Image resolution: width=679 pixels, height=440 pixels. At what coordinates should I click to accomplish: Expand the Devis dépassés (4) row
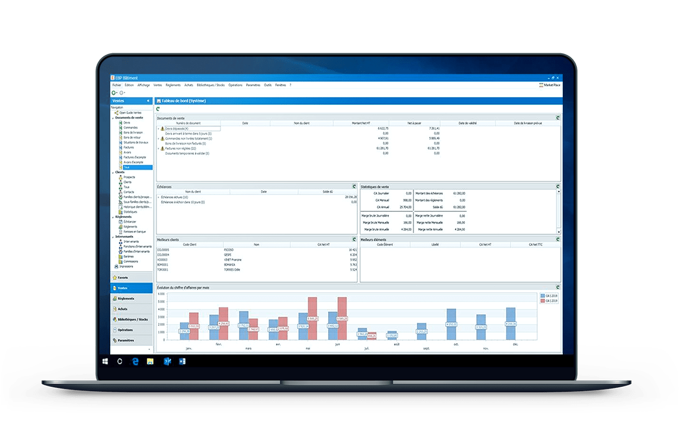159,129
